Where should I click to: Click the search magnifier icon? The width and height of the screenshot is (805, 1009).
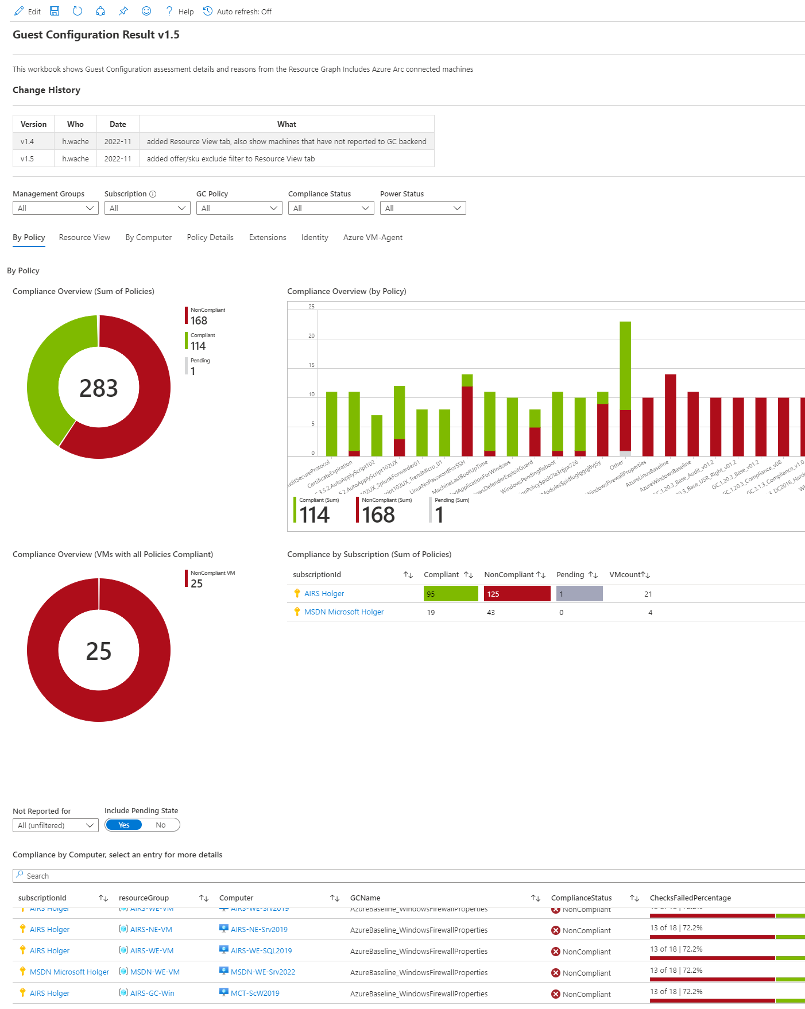pos(20,875)
